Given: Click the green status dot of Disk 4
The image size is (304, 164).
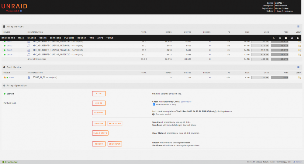Looking at the screenshot, I should click(5, 55).
